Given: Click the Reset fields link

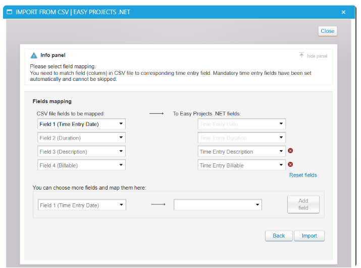Looking at the screenshot, I should coord(303,175).
